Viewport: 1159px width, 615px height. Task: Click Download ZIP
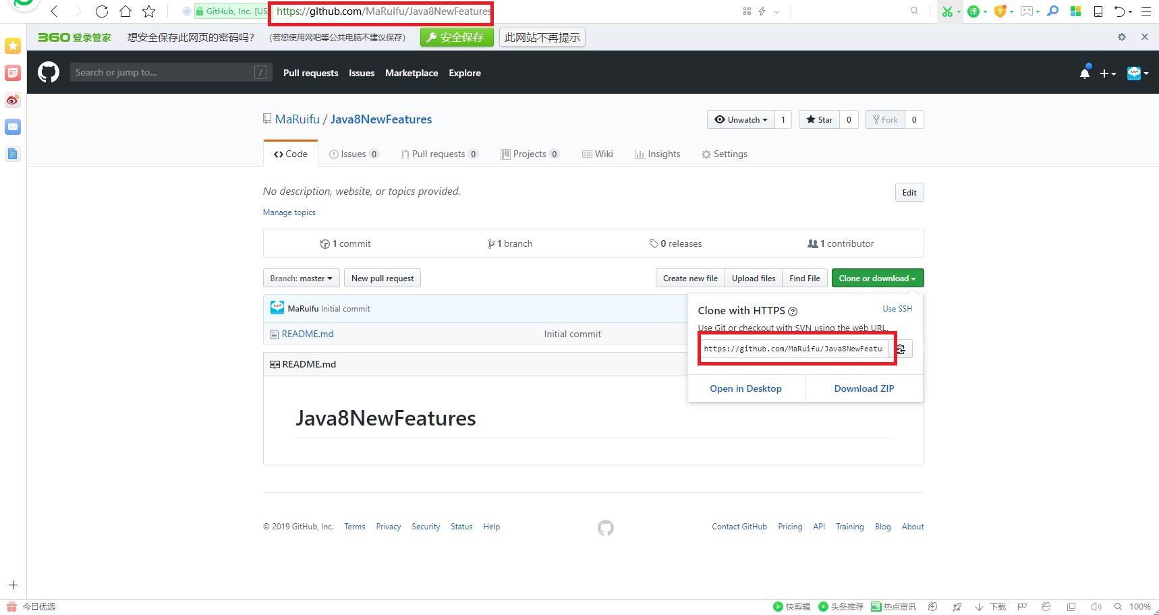[x=864, y=388]
